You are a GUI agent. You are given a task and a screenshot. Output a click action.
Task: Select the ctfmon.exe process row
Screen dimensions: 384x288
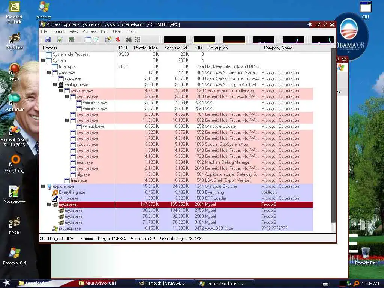(x=176, y=199)
